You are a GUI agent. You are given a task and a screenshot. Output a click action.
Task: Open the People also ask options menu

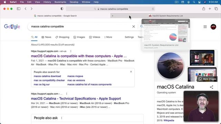[61, 118]
